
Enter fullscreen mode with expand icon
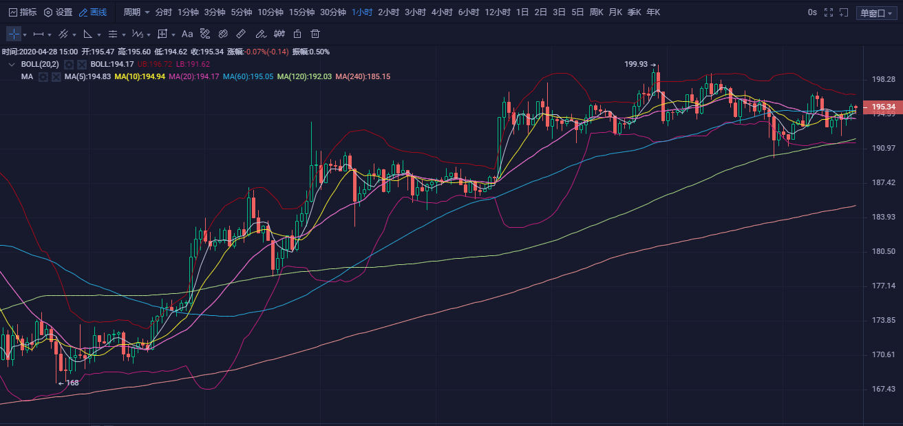(827, 12)
